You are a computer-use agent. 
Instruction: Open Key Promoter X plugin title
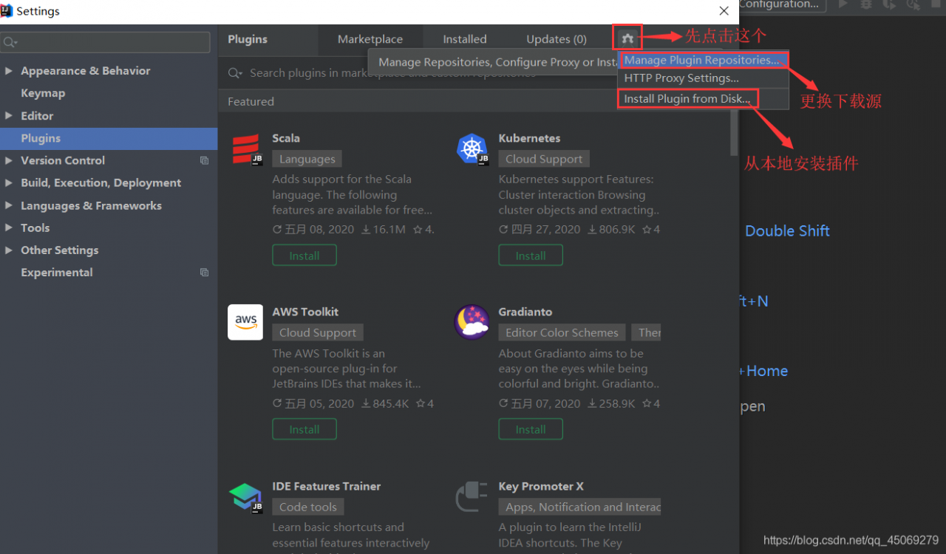click(541, 486)
